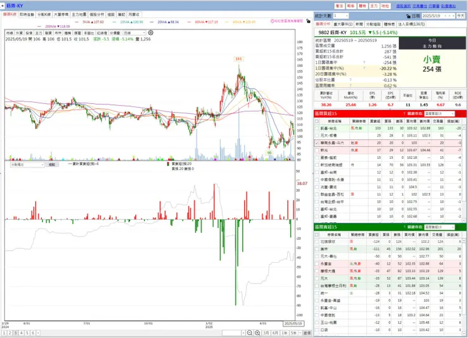The width and height of the screenshot is (468, 338).
Task: Open 關鍵券商 dropdown in the sell panel
Action: click(x=440, y=227)
